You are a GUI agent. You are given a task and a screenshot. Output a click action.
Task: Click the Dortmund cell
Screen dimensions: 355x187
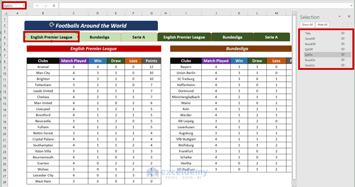[x=186, y=91]
